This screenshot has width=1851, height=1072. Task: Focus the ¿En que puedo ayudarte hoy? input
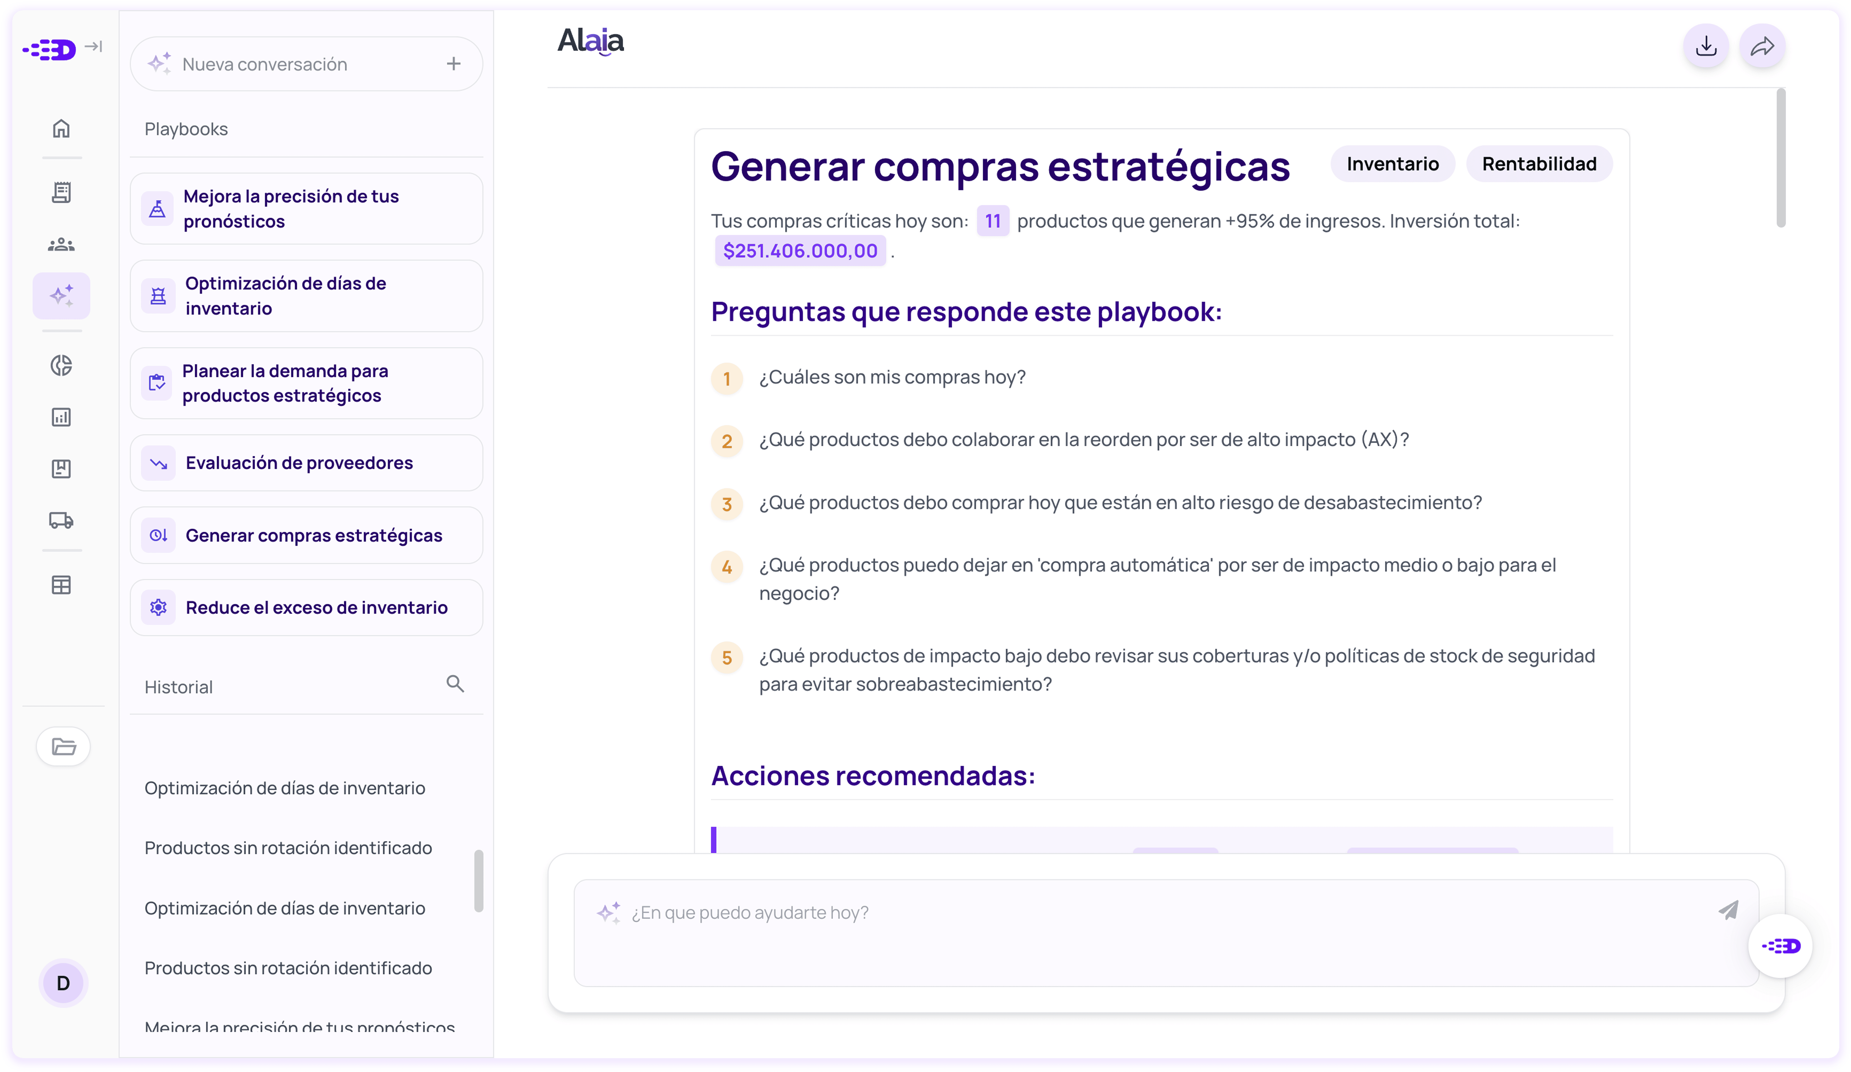(x=1166, y=933)
